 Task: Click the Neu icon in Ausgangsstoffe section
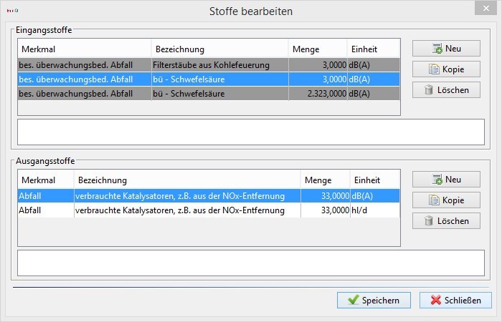click(x=437, y=180)
